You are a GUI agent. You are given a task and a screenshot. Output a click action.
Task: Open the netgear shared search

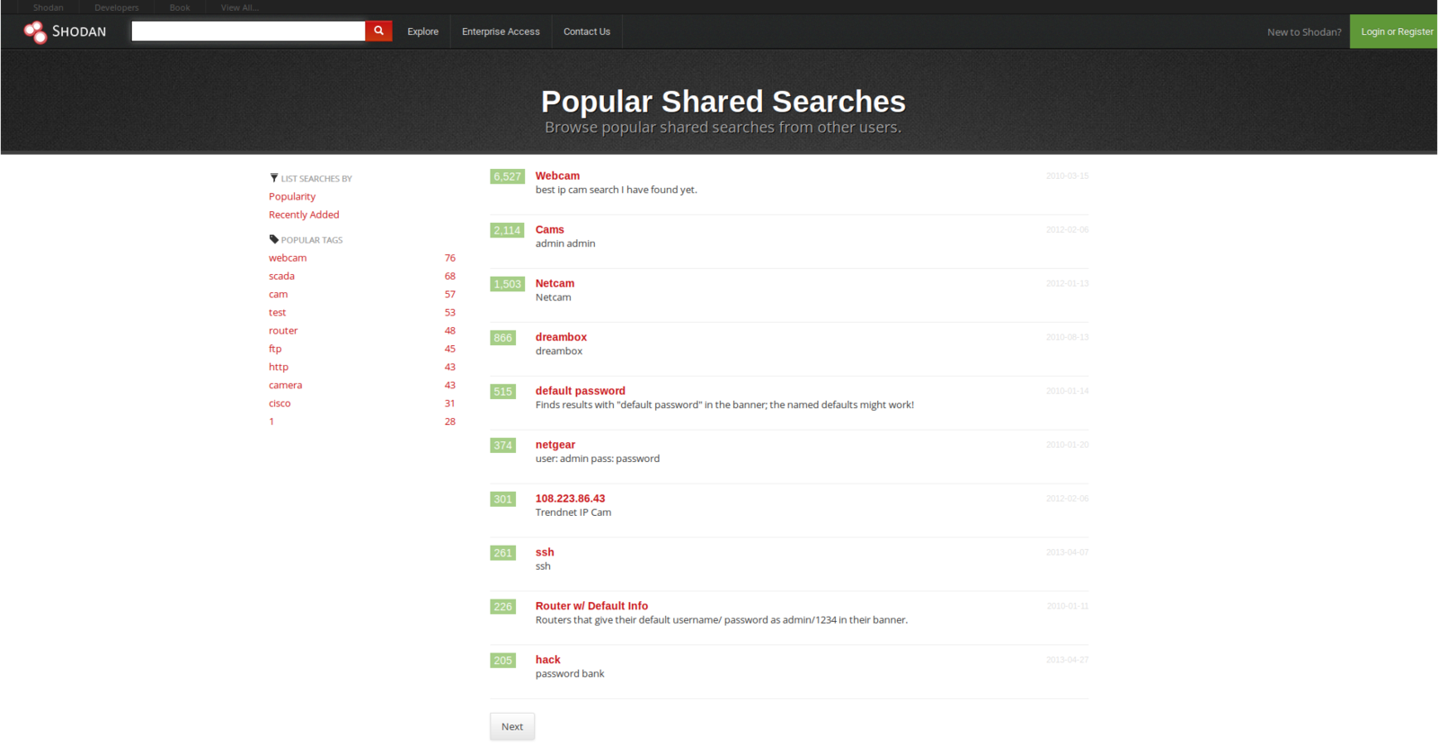555,445
